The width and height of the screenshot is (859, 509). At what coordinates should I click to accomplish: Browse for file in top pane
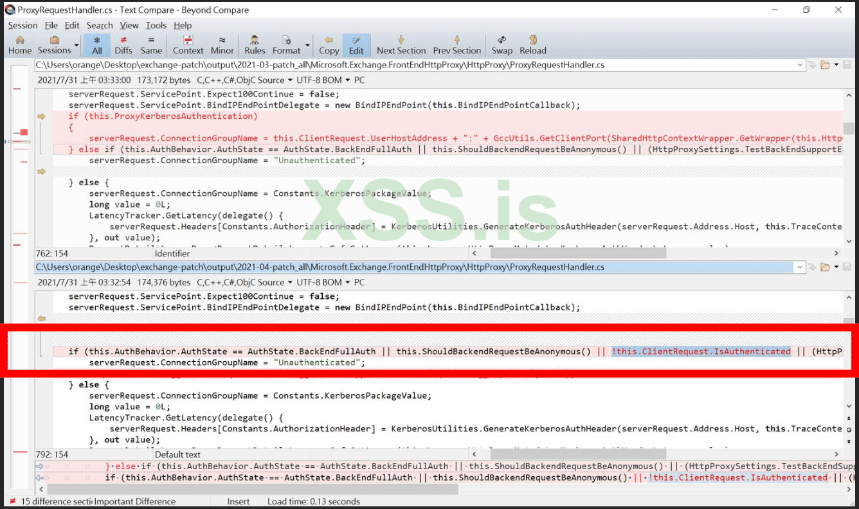pyautogui.click(x=825, y=65)
